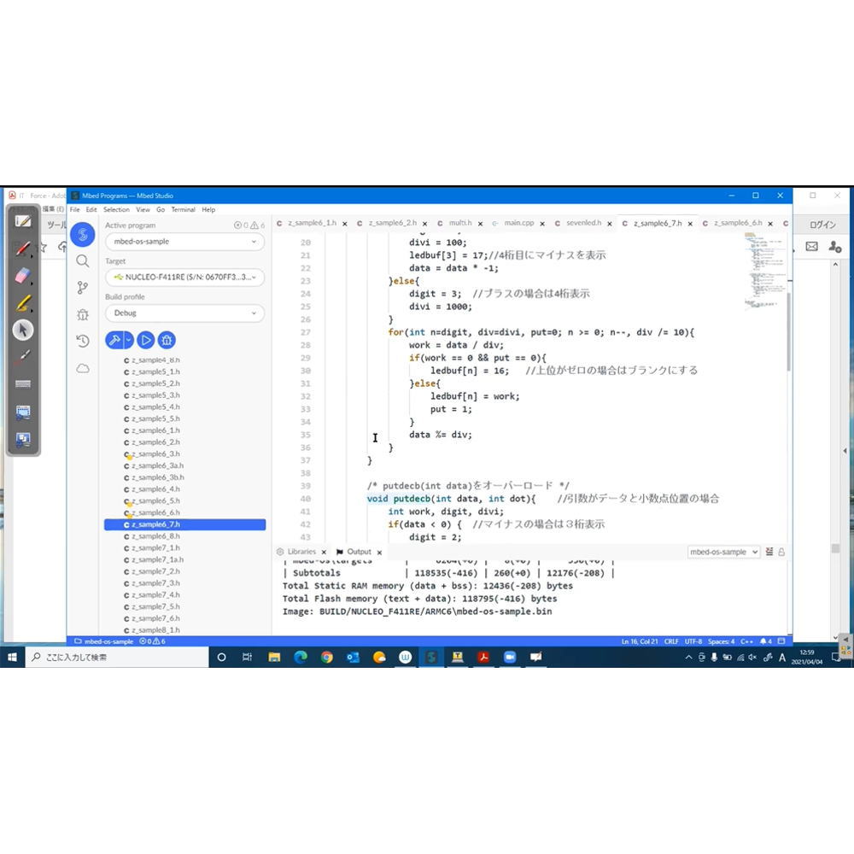Select the yellow highlighter annotation tool
854x854 pixels.
coord(23,303)
